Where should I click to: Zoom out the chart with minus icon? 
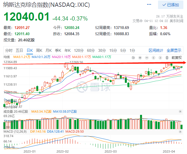pos(147,58)
